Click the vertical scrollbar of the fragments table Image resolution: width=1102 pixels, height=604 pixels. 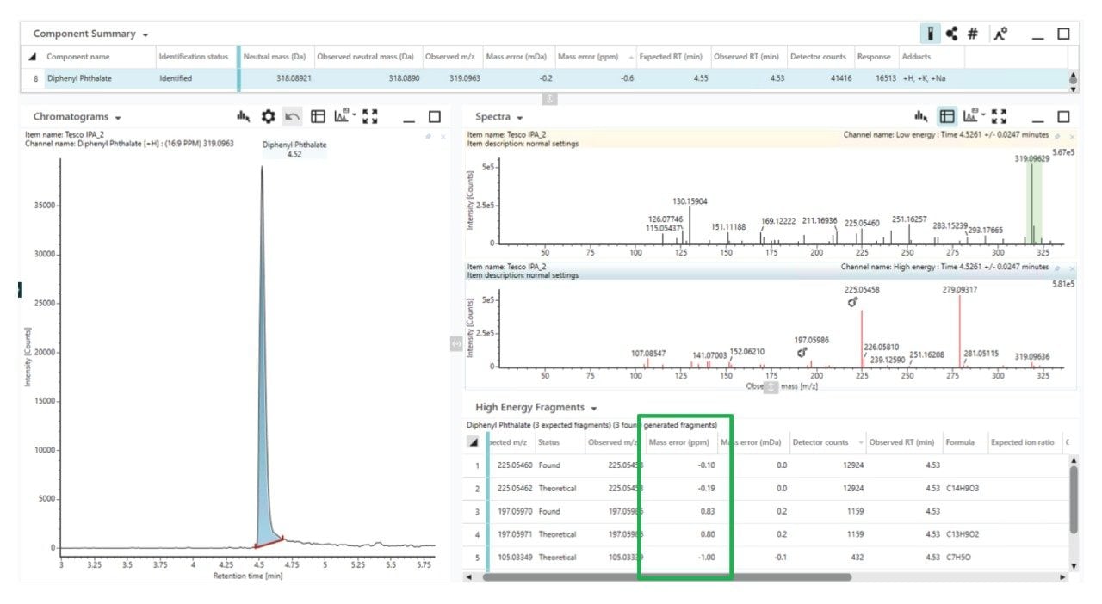click(1072, 499)
